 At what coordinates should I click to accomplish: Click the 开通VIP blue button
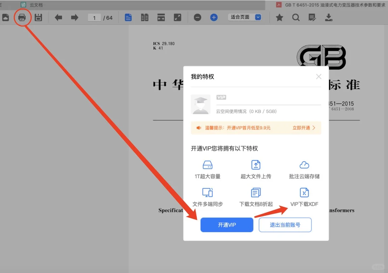pyautogui.click(x=227, y=225)
